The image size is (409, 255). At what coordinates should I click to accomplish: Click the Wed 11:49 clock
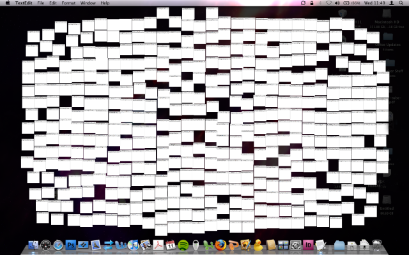tap(374, 3)
